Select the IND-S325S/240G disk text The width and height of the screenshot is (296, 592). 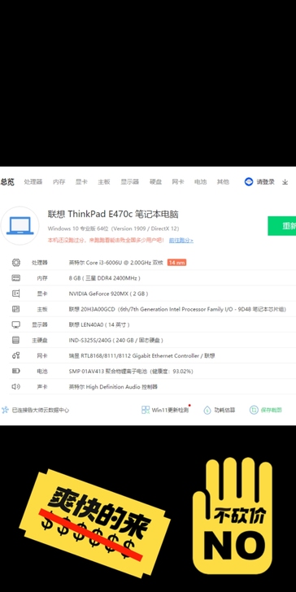click(x=116, y=340)
